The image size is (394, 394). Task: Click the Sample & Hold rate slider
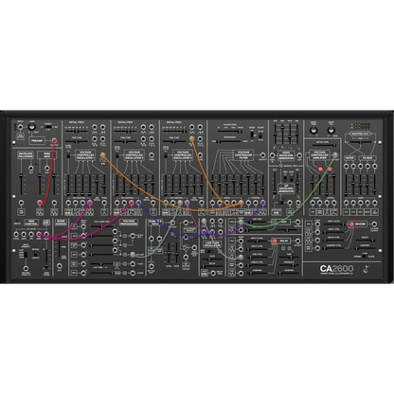point(176,254)
